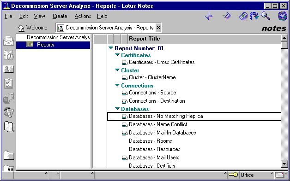This screenshot has width=290, height=181.
Task: Click the glasses icon beside Databases - Mail Users
Action: point(125,158)
